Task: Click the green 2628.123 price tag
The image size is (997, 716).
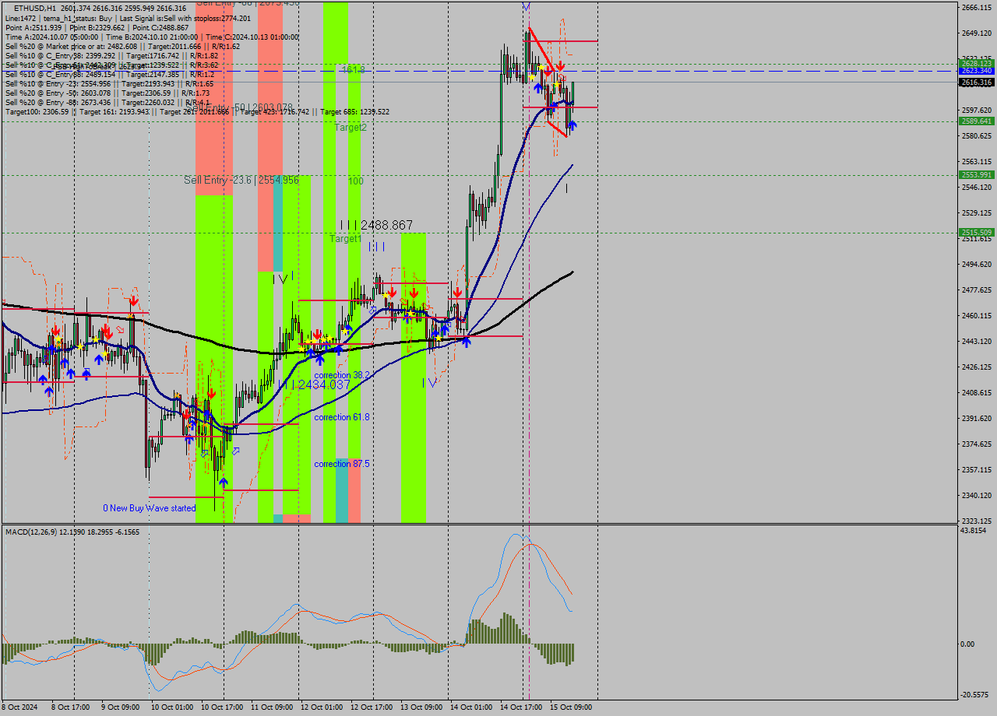Action: pyautogui.click(x=976, y=63)
